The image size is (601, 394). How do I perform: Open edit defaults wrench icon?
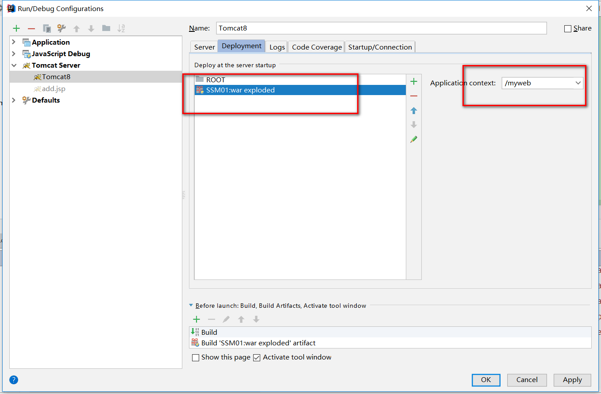click(62, 28)
